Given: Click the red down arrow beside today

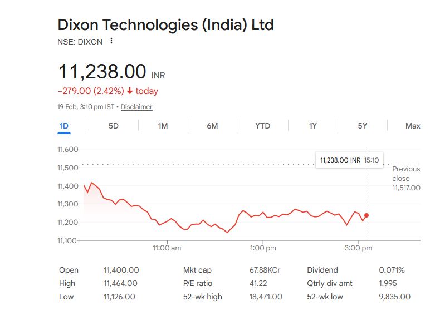Looking at the screenshot, I should [130, 91].
